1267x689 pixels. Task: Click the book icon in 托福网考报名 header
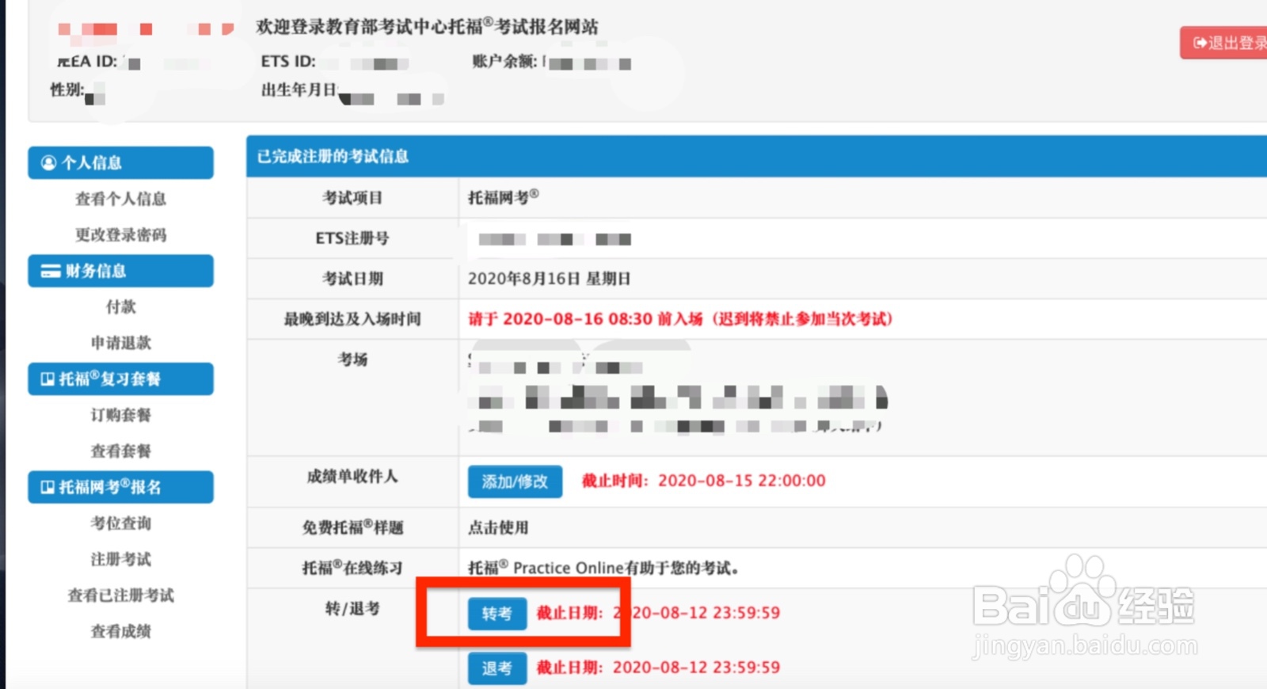(48, 487)
